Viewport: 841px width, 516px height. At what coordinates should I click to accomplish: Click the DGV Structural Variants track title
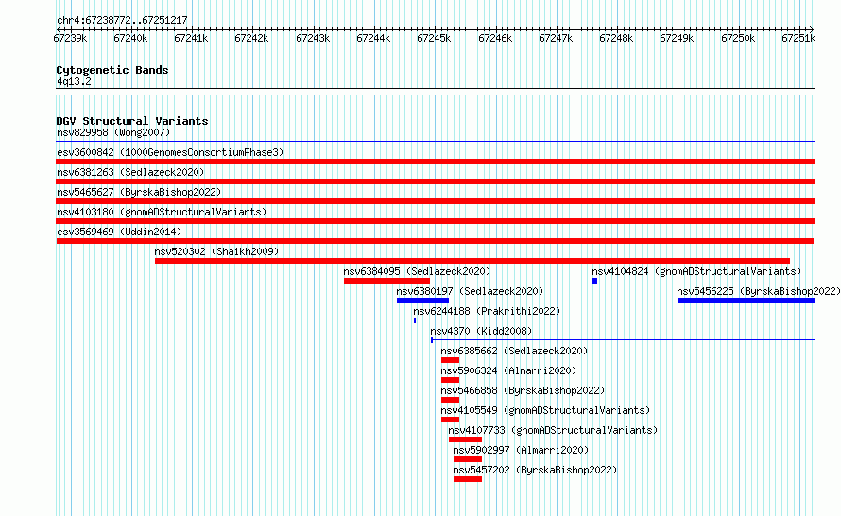click(x=132, y=121)
